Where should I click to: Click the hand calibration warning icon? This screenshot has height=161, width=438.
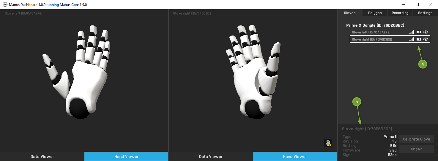pyautogui.click(x=328, y=143)
